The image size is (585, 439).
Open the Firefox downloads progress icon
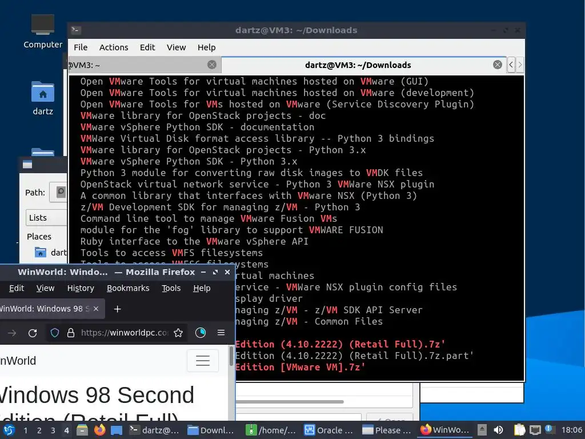[201, 333]
